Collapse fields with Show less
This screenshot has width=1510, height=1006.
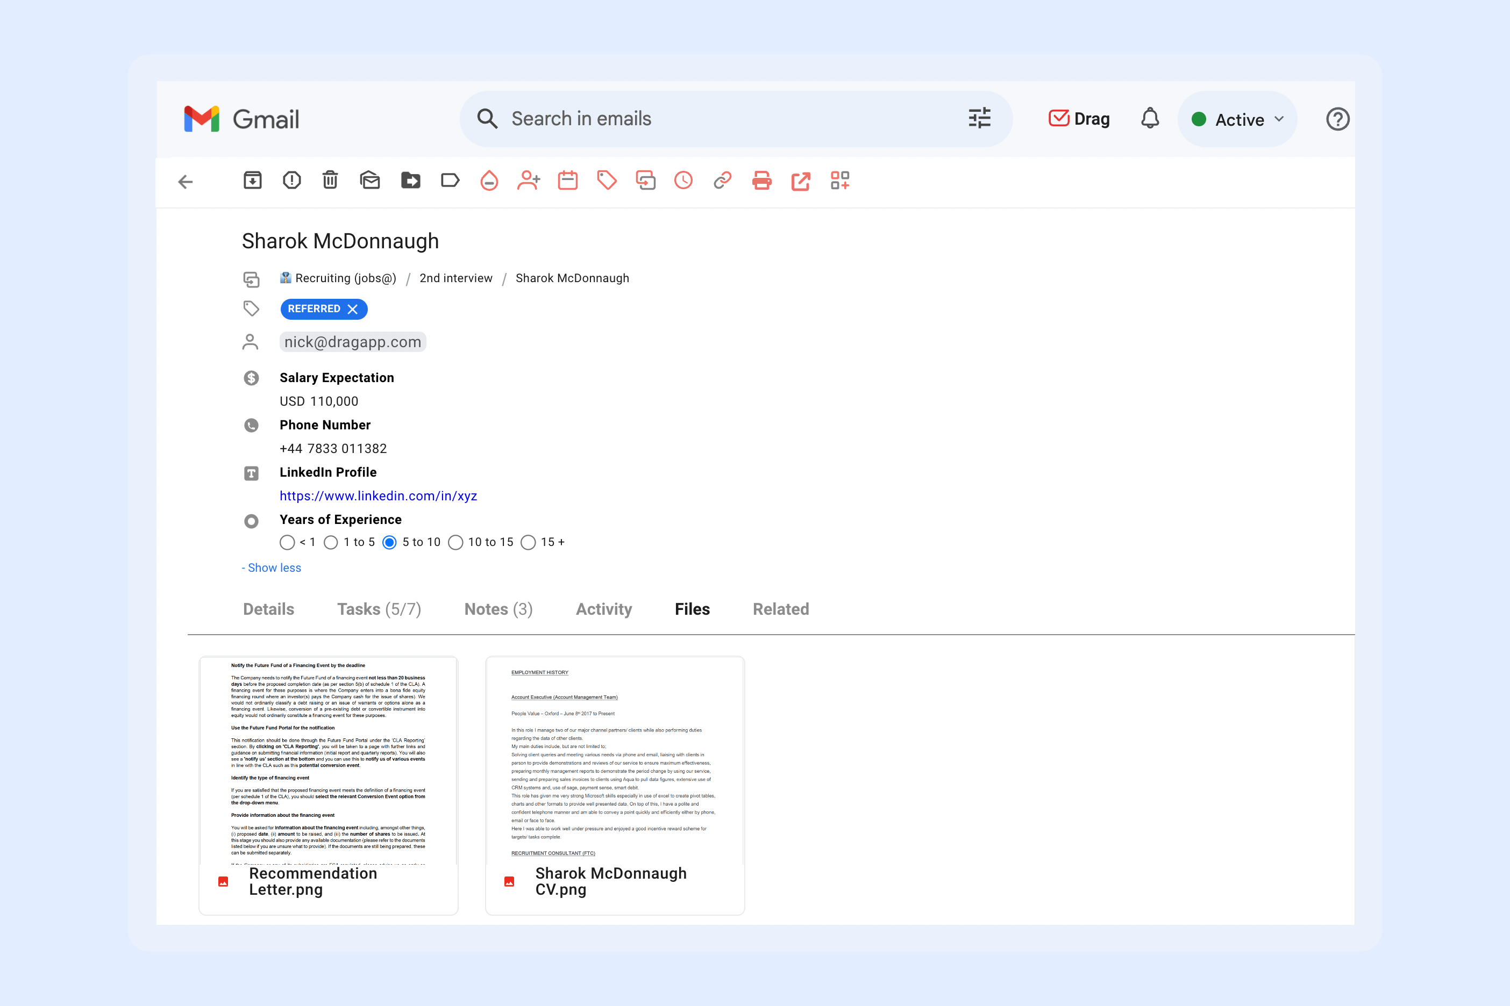[x=271, y=568]
